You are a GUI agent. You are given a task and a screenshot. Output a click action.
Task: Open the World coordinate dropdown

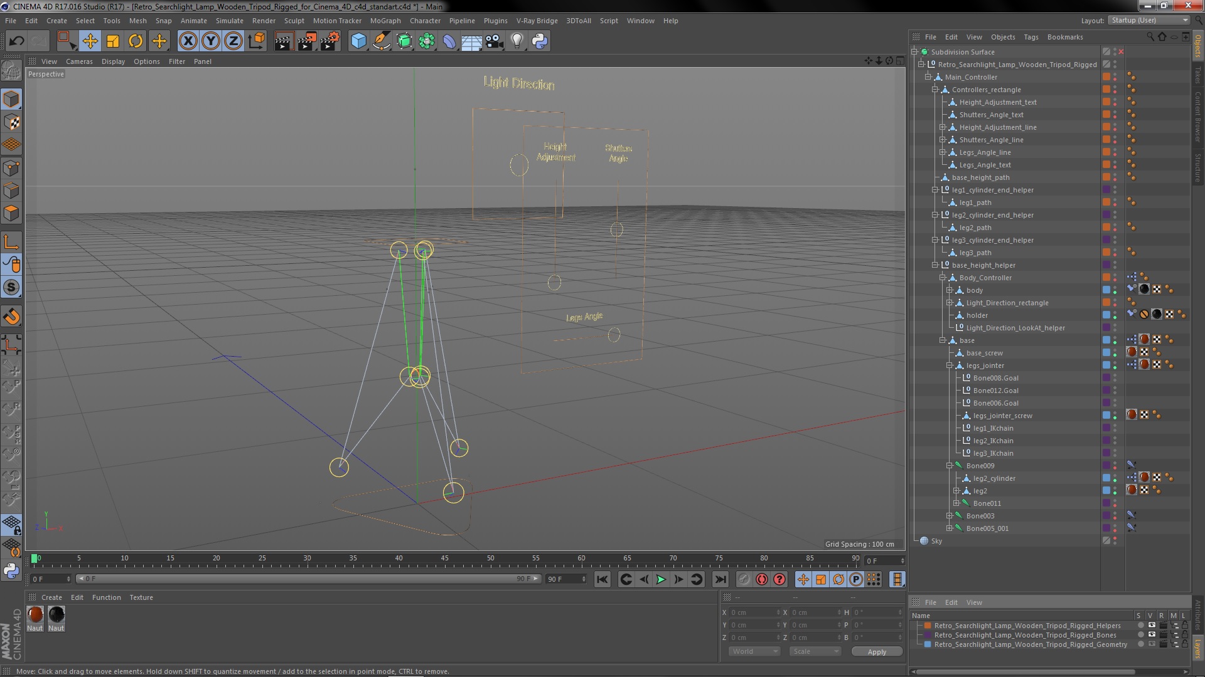(x=754, y=651)
